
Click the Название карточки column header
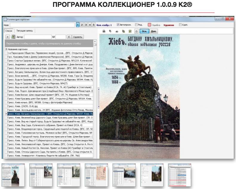click(50, 49)
